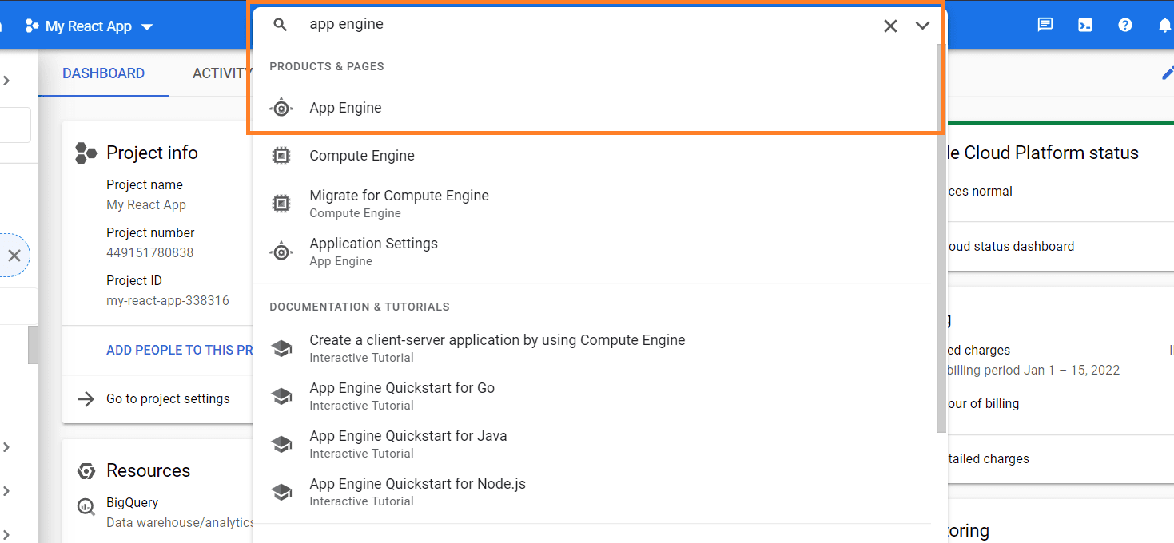Click the billing period Jan 1 – 15, 2022 text
The height and width of the screenshot is (543, 1174).
point(1033,370)
